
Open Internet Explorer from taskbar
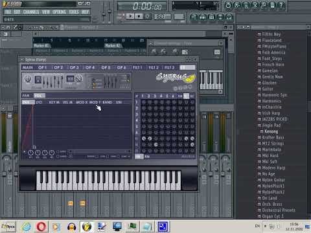click(x=27, y=227)
